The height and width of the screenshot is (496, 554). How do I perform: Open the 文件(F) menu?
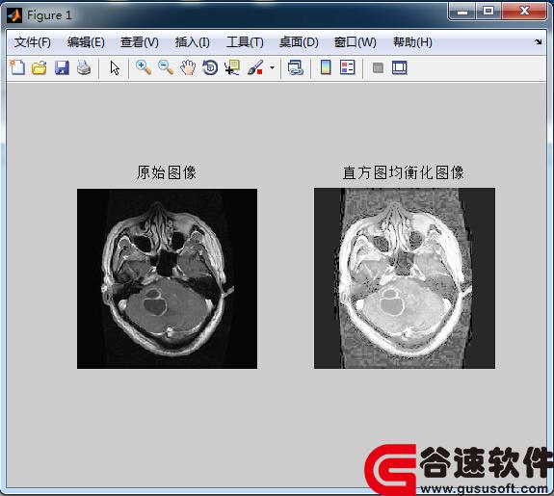(33, 42)
